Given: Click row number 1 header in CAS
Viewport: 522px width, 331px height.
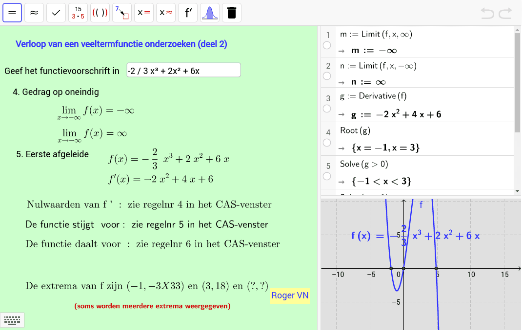Looking at the screenshot, I should [328, 35].
